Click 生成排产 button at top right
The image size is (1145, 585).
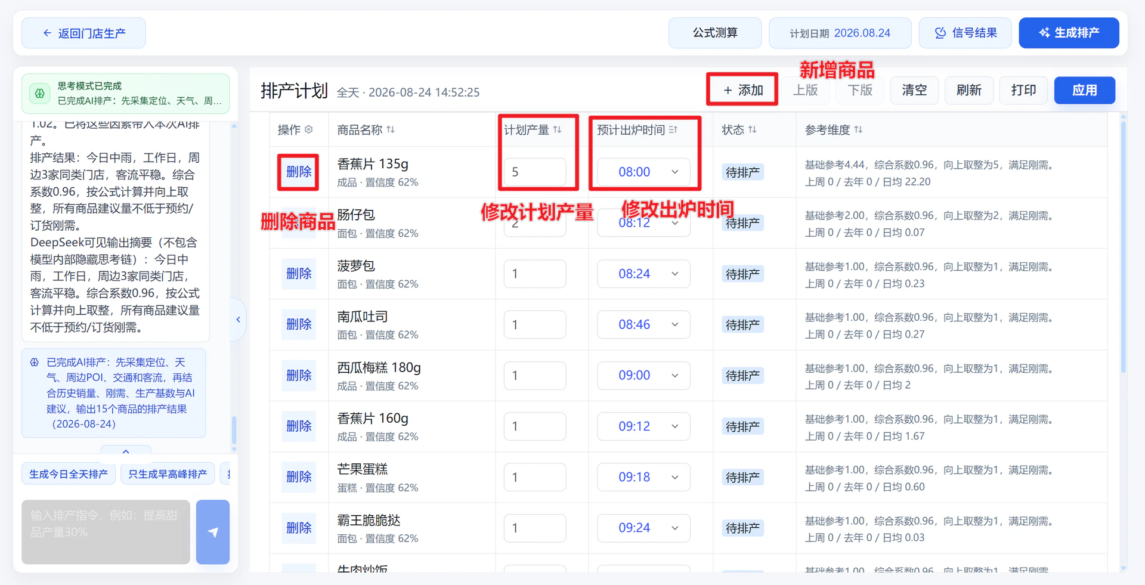[x=1069, y=33]
